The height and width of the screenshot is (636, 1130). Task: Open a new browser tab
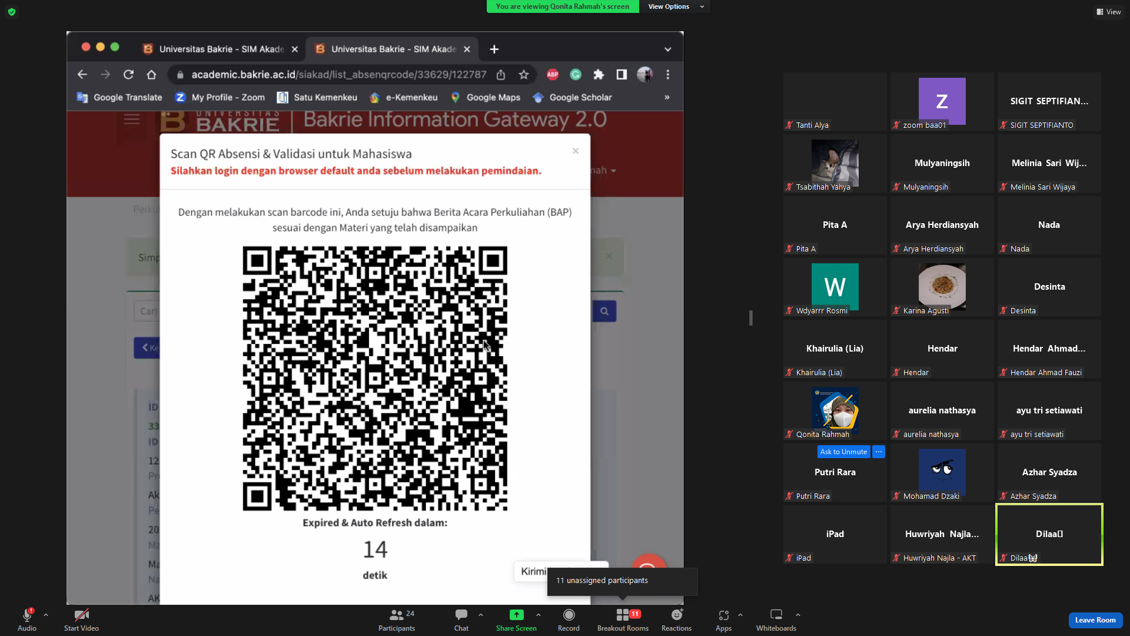pos(494,49)
